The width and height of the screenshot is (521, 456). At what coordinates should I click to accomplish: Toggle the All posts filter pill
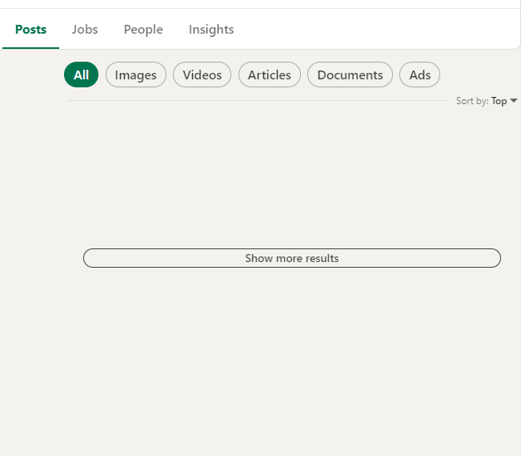point(81,75)
